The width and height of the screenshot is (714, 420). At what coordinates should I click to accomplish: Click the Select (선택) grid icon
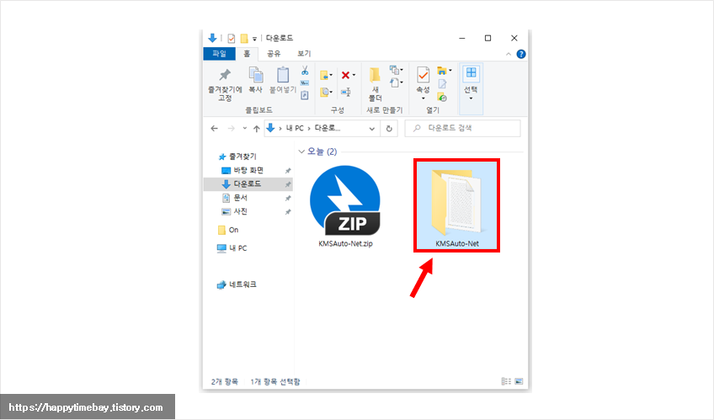click(471, 74)
